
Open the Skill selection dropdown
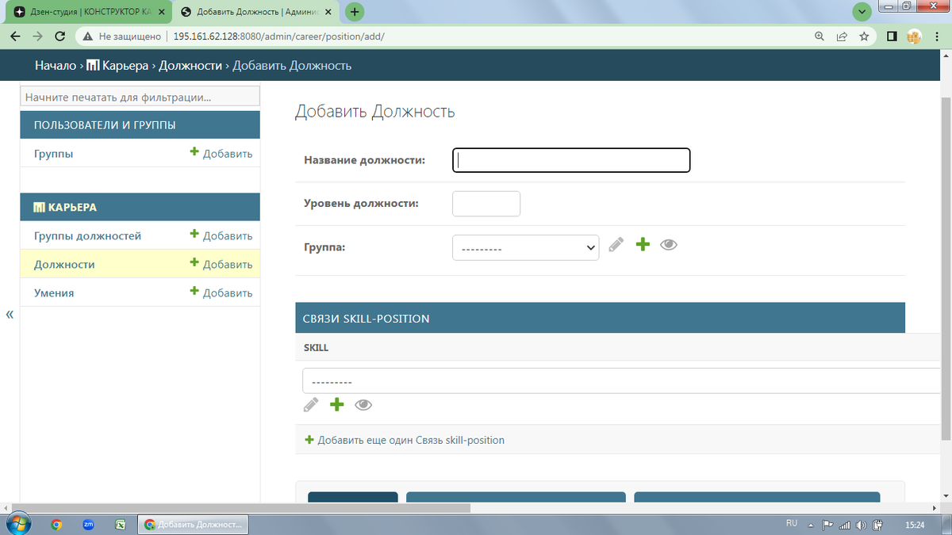tap(623, 381)
